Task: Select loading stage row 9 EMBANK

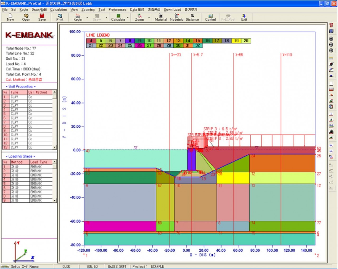Action: coord(28,200)
